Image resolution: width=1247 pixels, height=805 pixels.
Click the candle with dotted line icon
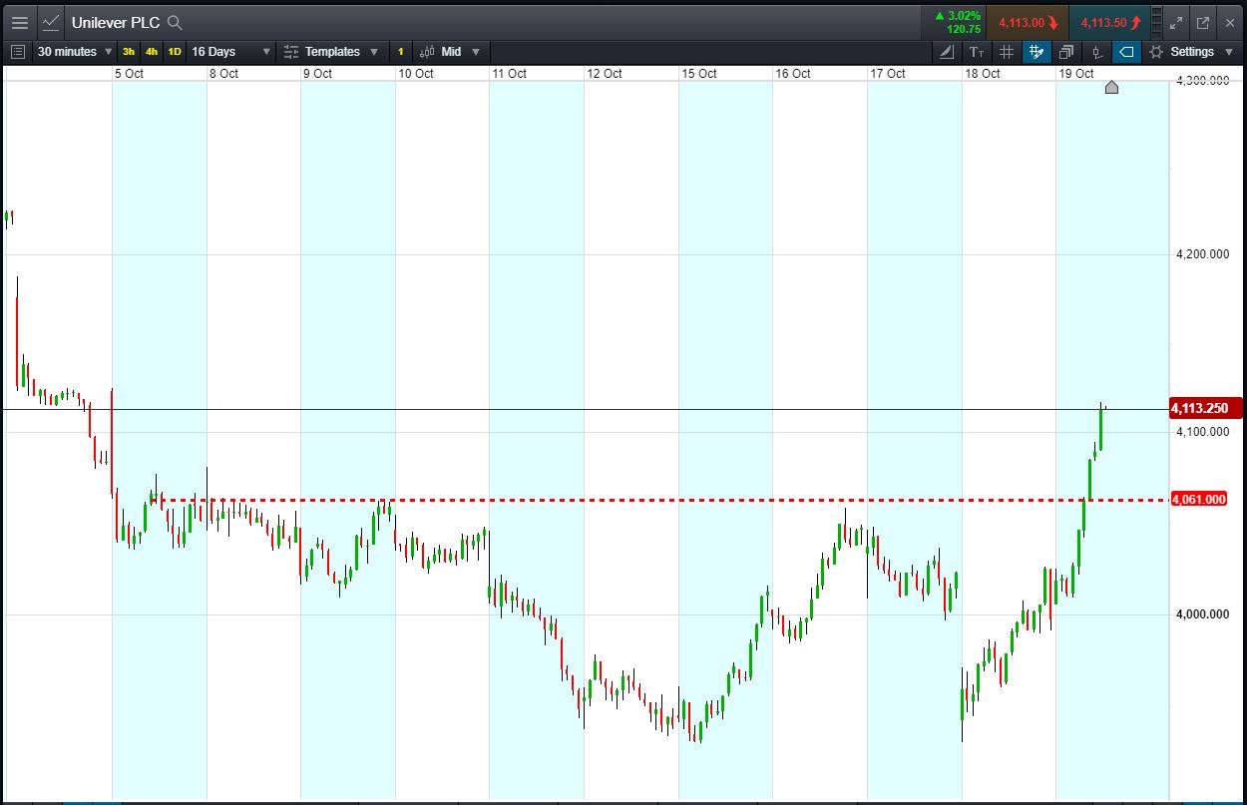click(x=1096, y=52)
